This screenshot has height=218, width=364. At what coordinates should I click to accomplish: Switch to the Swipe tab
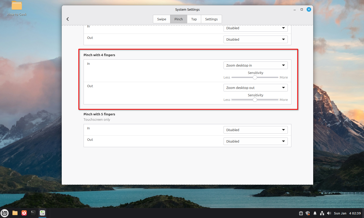(x=161, y=19)
